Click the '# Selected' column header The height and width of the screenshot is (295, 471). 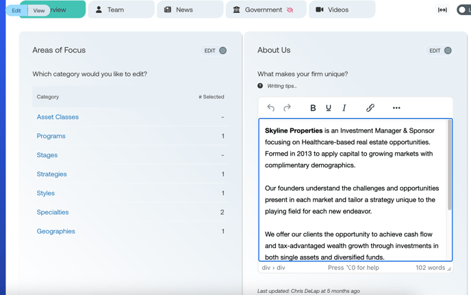211,97
